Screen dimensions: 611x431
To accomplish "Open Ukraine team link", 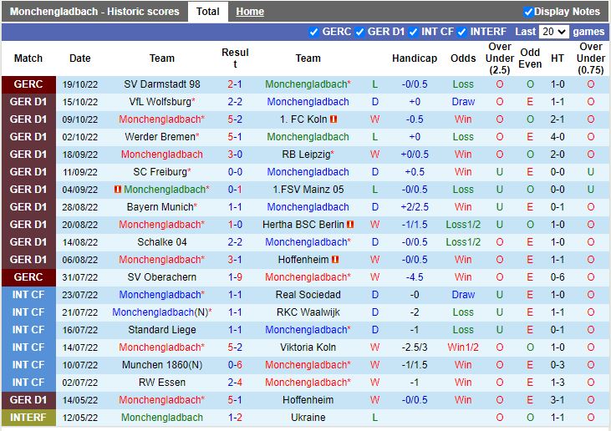I will click(x=308, y=418).
